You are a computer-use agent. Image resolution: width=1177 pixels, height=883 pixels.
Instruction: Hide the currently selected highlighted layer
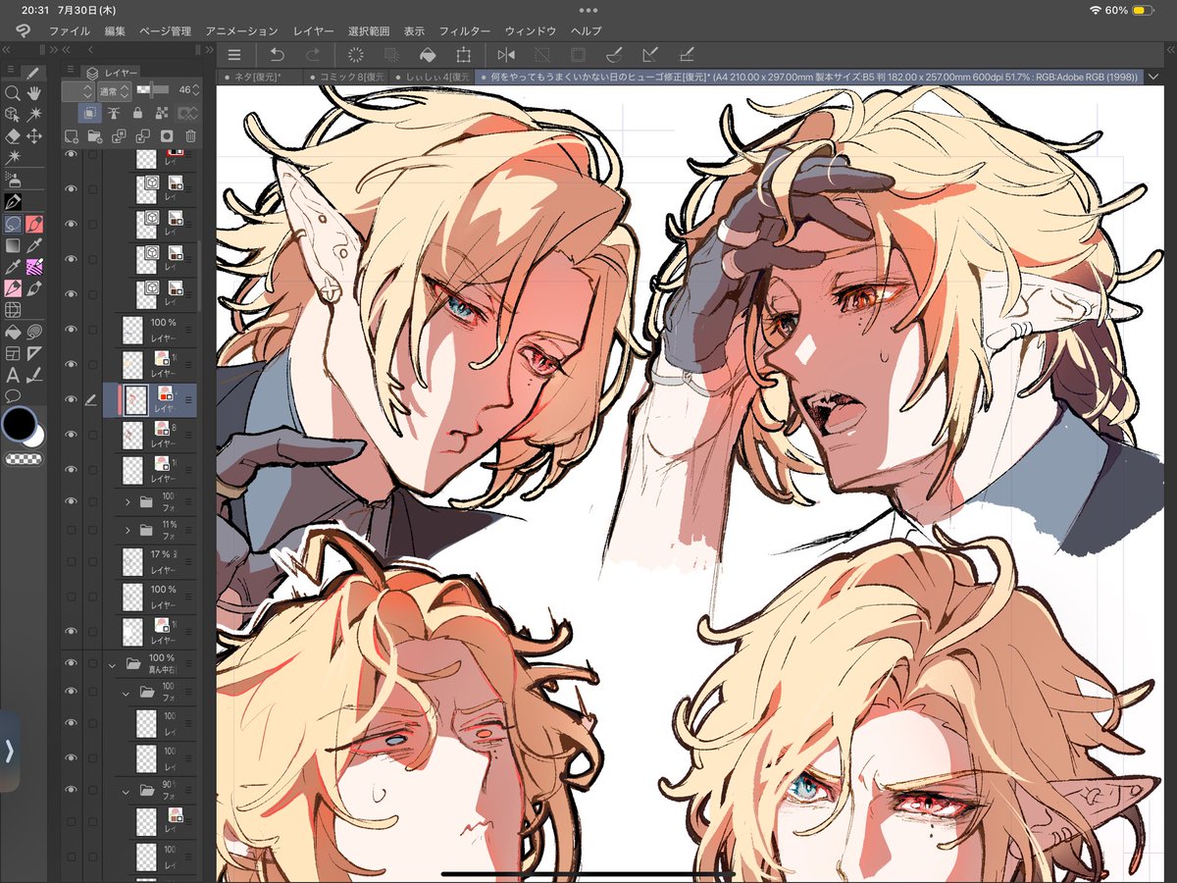pyautogui.click(x=71, y=399)
